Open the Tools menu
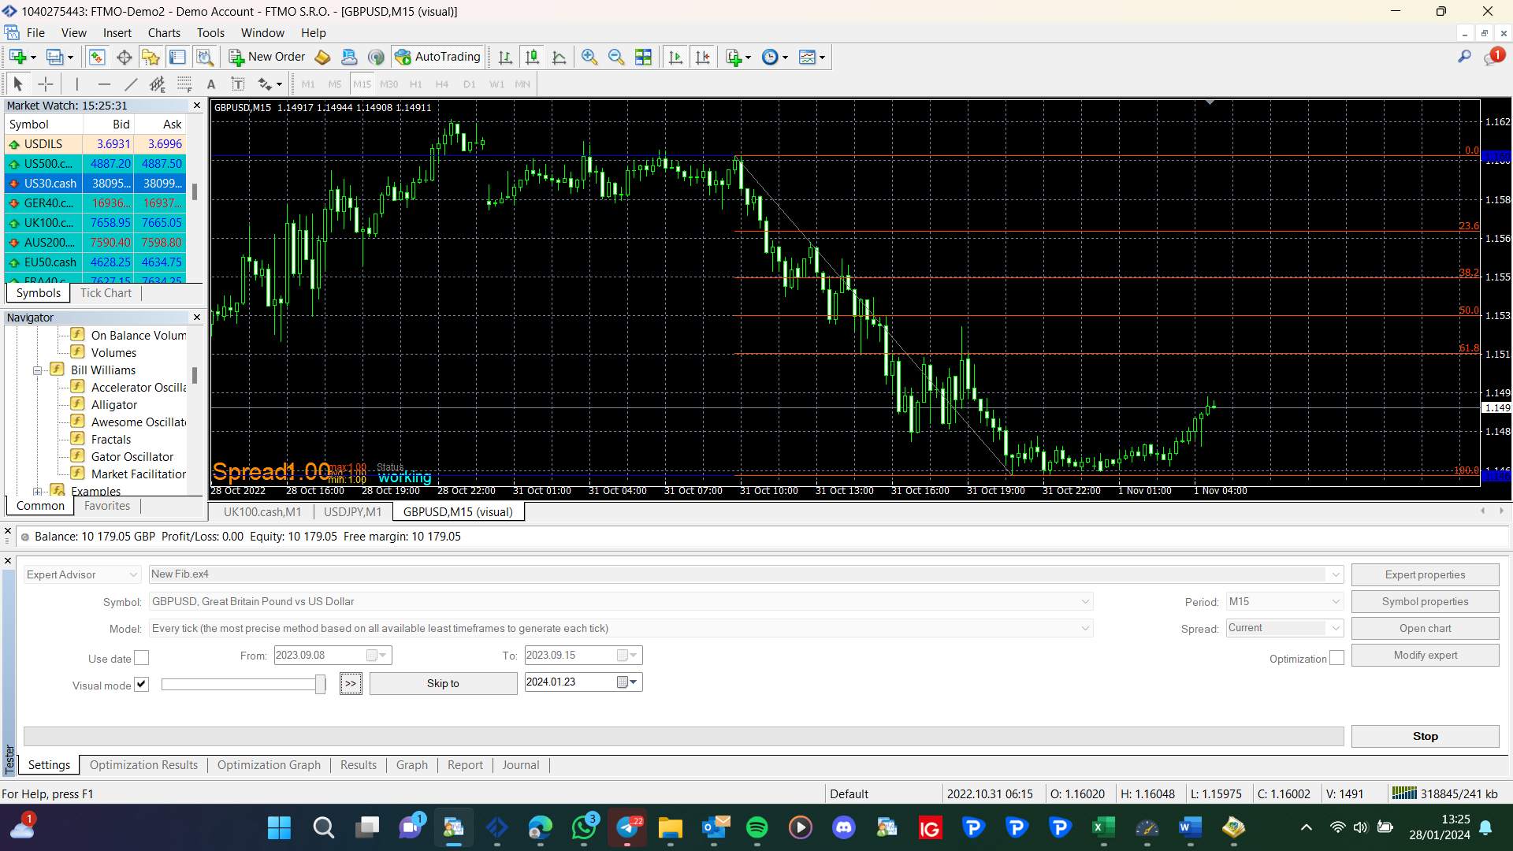The image size is (1513, 851). tap(210, 33)
